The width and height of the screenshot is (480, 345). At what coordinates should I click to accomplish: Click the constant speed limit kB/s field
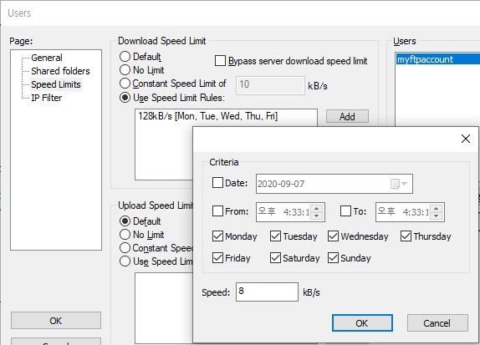pos(270,85)
